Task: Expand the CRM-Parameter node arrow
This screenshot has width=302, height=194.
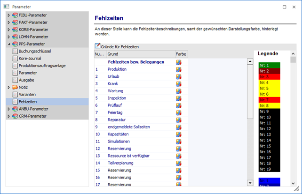Action: [x=8, y=116]
